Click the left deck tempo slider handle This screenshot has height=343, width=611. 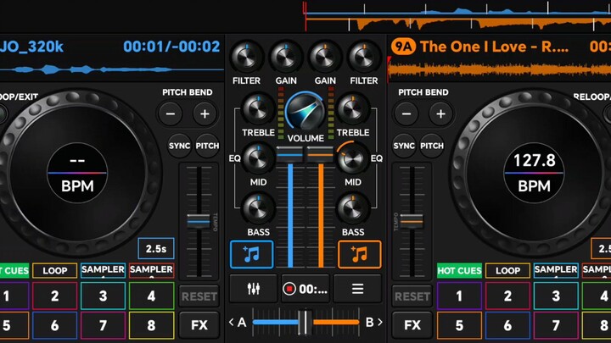[x=199, y=221]
